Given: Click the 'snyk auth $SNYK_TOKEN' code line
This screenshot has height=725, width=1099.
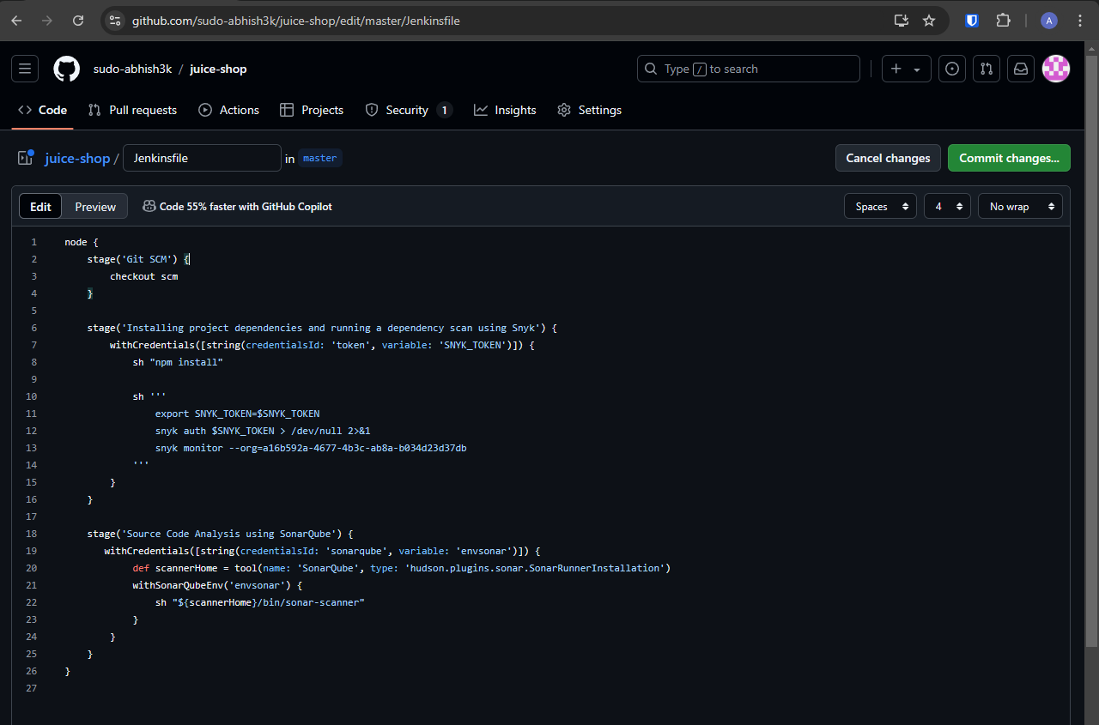Looking at the screenshot, I should [263, 431].
